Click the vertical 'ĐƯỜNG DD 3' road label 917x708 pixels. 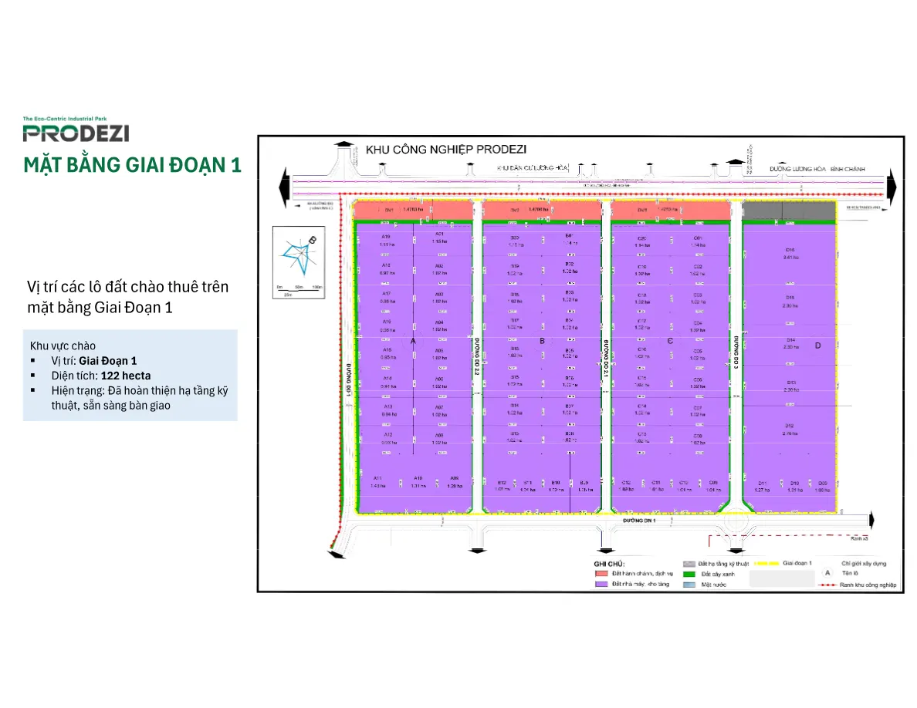tap(736, 352)
